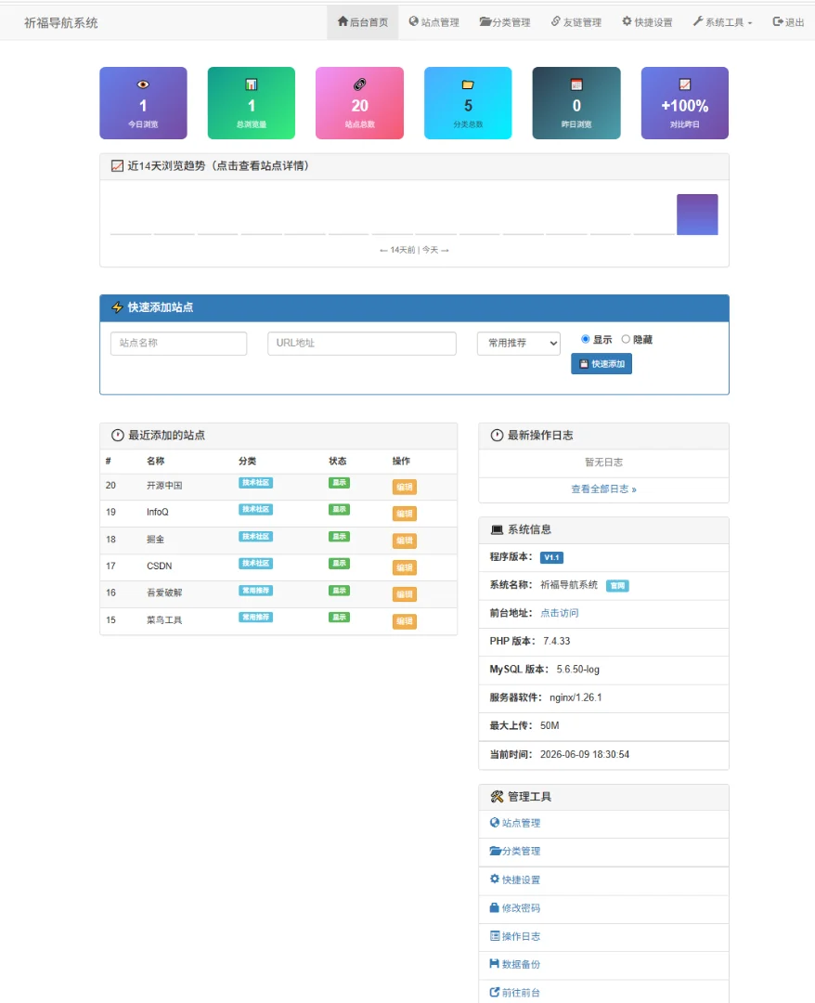The height and width of the screenshot is (1003, 815).
Task: Click the tools icon beside 管理工具
Action: click(497, 797)
